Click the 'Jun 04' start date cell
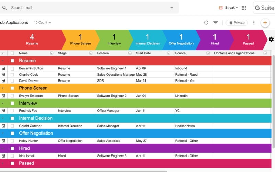Viewport: 275px width, 172px height. [x=154, y=96]
